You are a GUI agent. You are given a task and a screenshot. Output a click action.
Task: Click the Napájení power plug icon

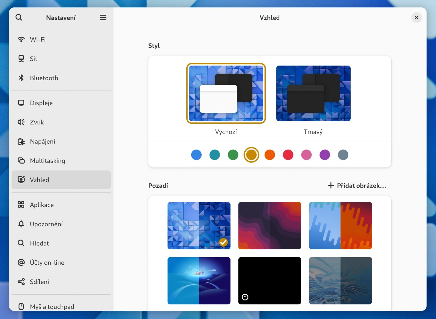tap(21, 141)
